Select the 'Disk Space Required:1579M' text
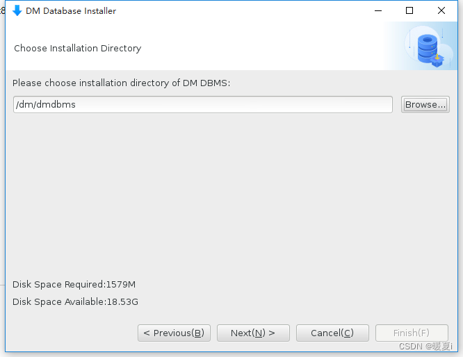The height and width of the screenshot is (357, 463). click(x=74, y=285)
